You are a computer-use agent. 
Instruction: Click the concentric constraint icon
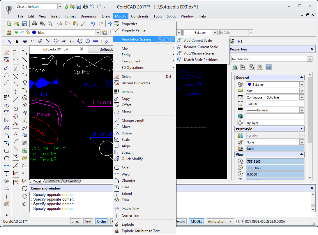(80, 41)
